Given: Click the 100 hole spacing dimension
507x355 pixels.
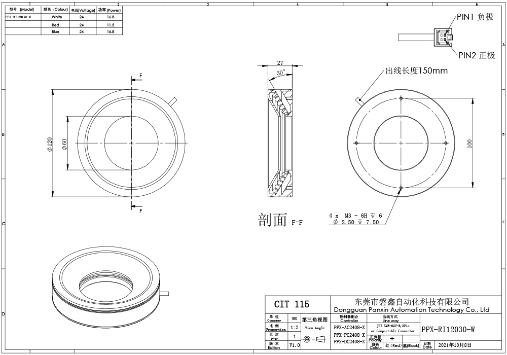Looking at the screenshot, I should click(x=469, y=144).
